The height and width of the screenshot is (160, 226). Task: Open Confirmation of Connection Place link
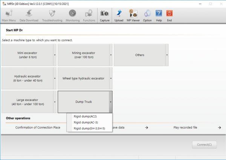pos(38,127)
